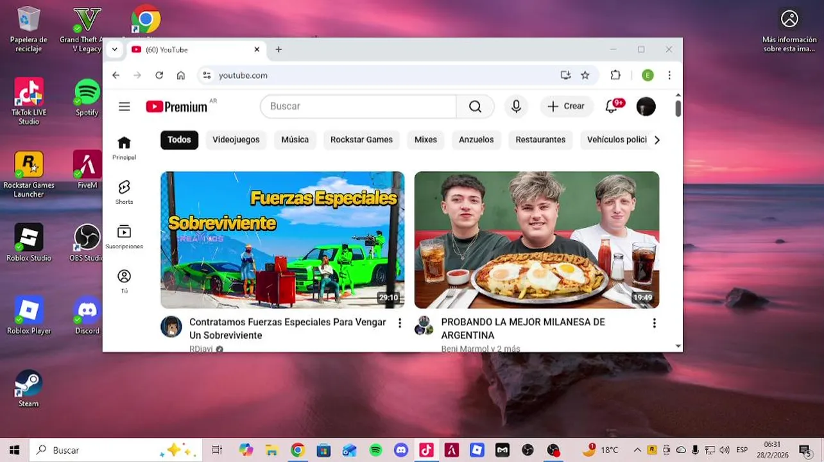This screenshot has height=462, width=824.
Task: Select the Videojuegos filter chip
Action: pyautogui.click(x=236, y=140)
